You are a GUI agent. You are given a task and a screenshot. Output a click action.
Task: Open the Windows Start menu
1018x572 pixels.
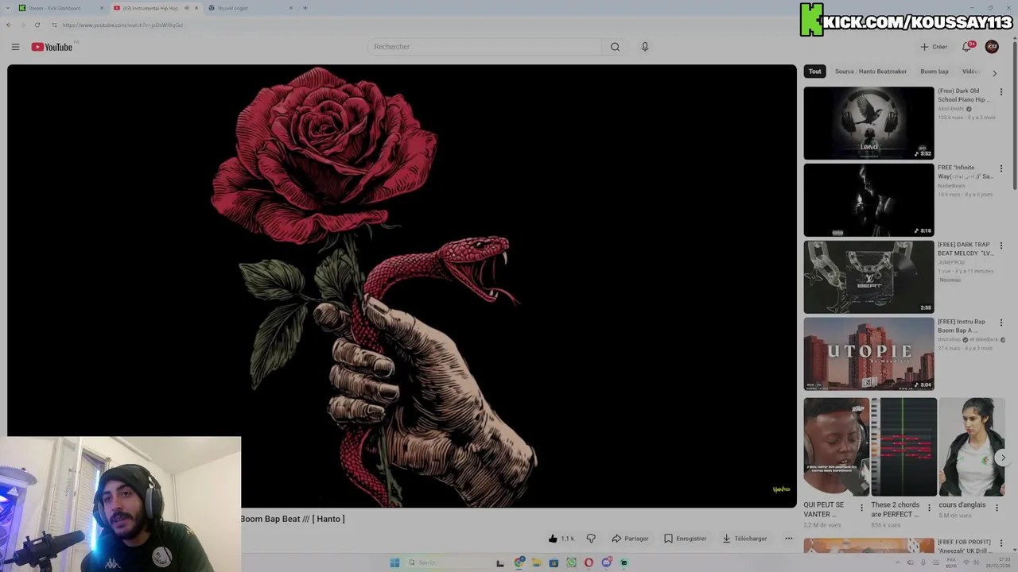394,562
